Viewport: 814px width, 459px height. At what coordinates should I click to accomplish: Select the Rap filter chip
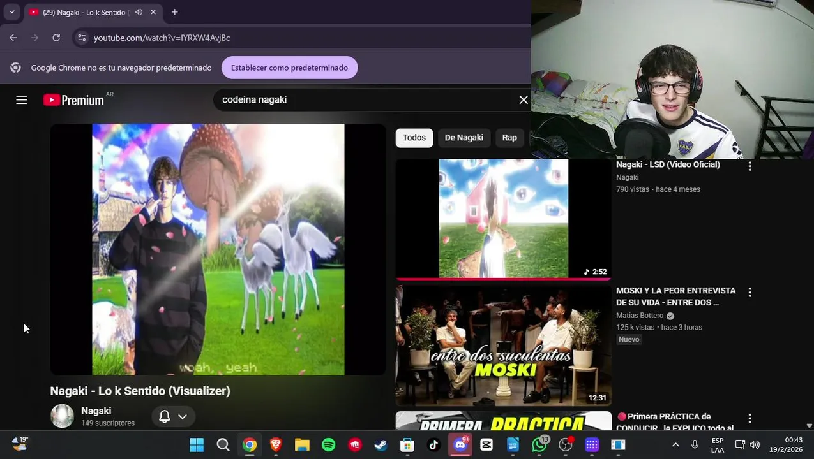pos(509,138)
